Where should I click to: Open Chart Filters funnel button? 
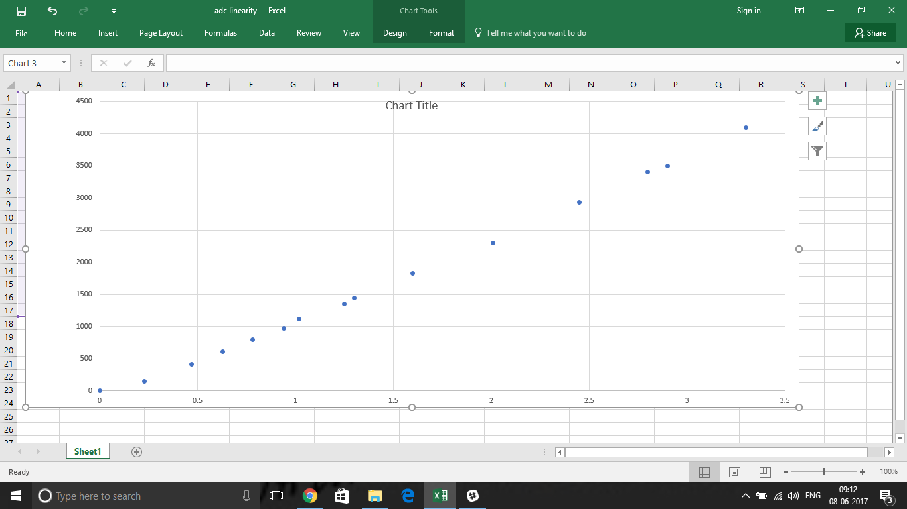817,151
